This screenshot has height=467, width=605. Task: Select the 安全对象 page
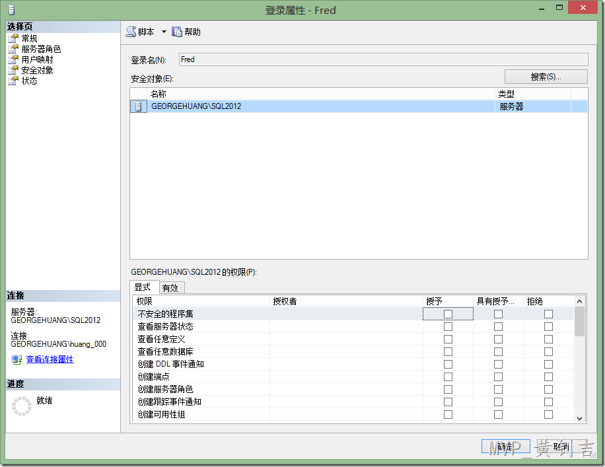38,70
